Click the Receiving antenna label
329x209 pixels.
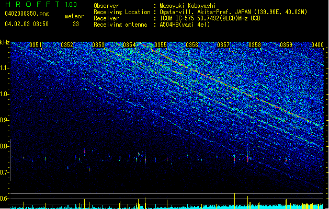coord(120,25)
